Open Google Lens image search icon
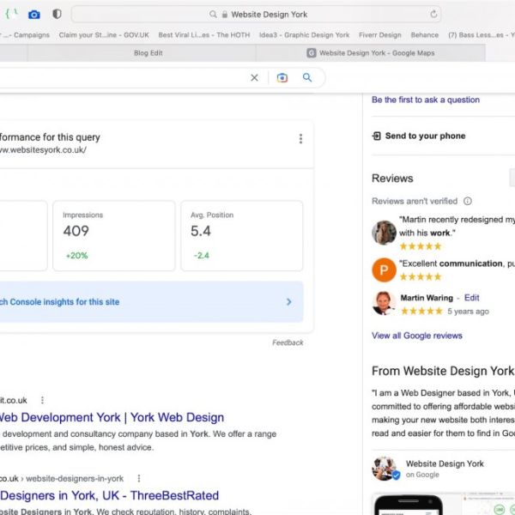This screenshot has width=515, height=515. tap(282, 78)
